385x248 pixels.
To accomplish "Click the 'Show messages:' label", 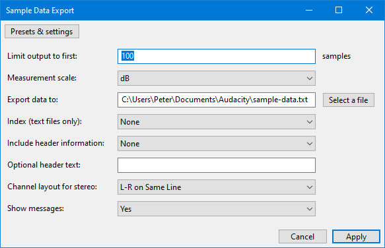I will click(x=36, y=208).
